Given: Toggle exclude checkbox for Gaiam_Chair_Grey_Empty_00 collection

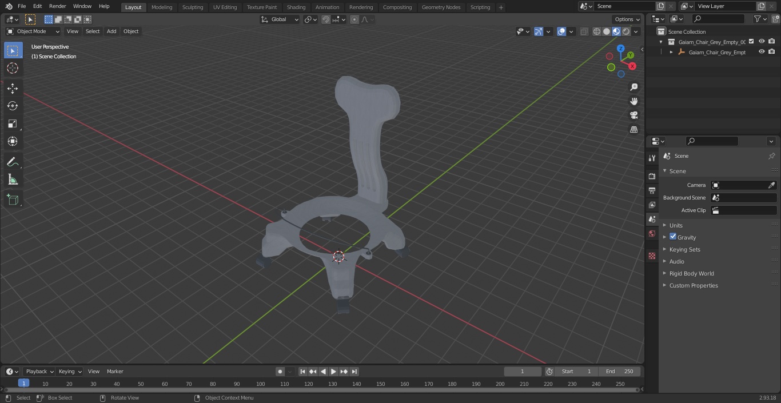Looking at the screenshot, I should click(751, 41).
